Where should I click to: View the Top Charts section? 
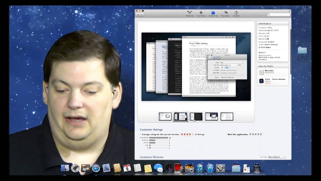point(201,13)
